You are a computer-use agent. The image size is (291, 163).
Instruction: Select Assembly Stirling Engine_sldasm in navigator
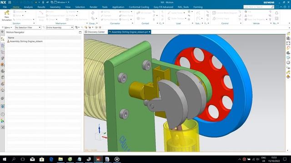[26, 41]
